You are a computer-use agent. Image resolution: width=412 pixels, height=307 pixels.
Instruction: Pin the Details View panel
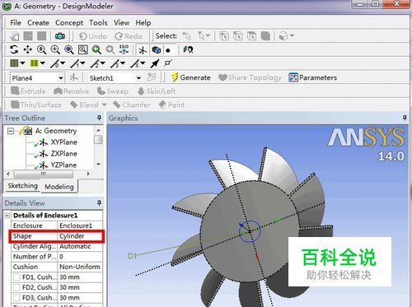click(x=99, y=202)
